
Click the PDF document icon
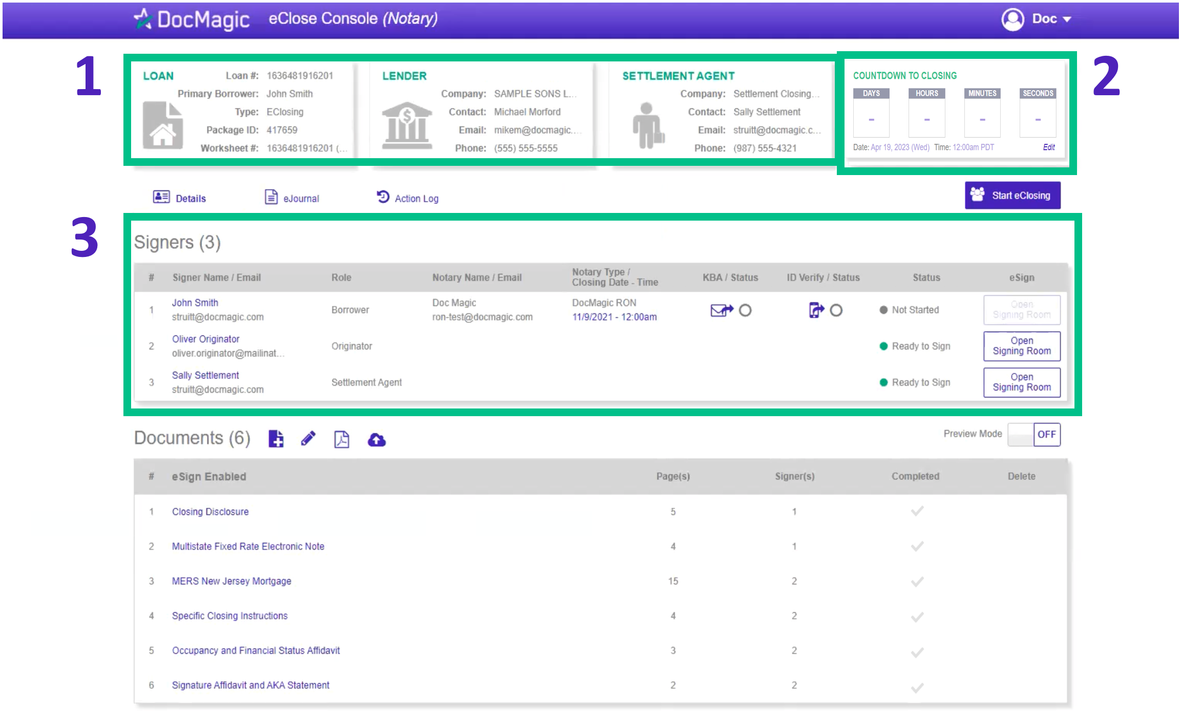coord(342,439)
